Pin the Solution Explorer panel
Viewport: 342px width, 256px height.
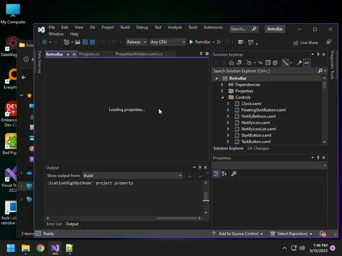pos(318,54)
